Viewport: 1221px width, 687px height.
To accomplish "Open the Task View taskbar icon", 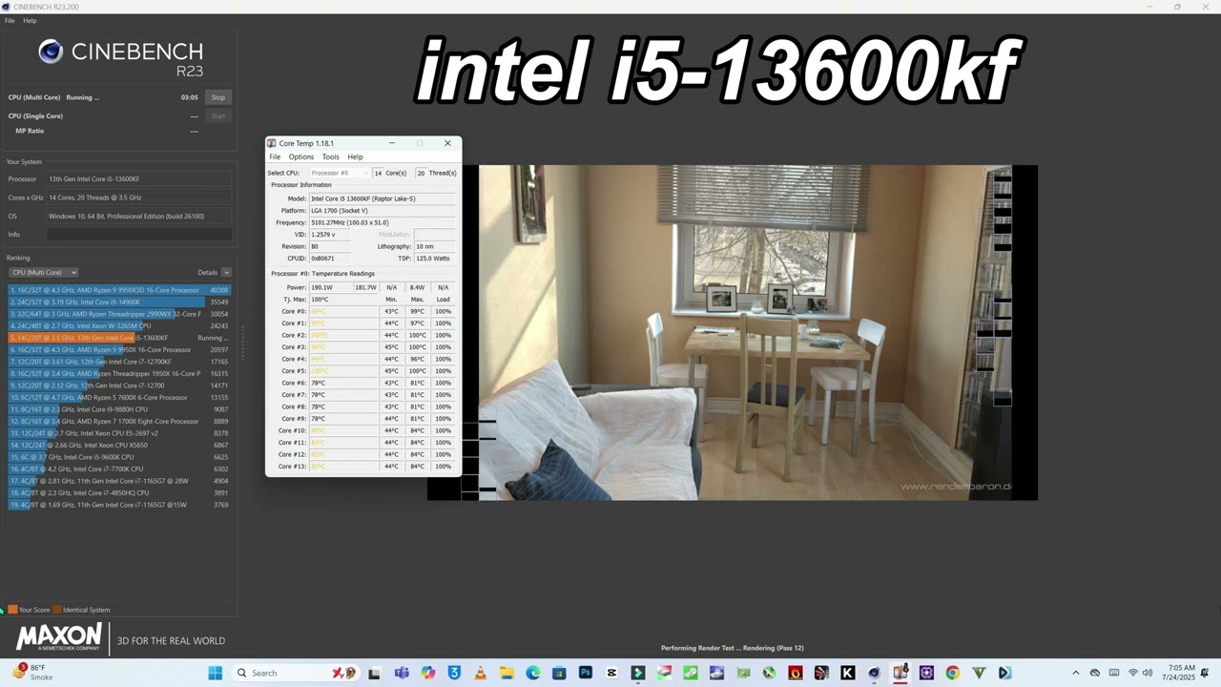I will [x=374, y=673].
